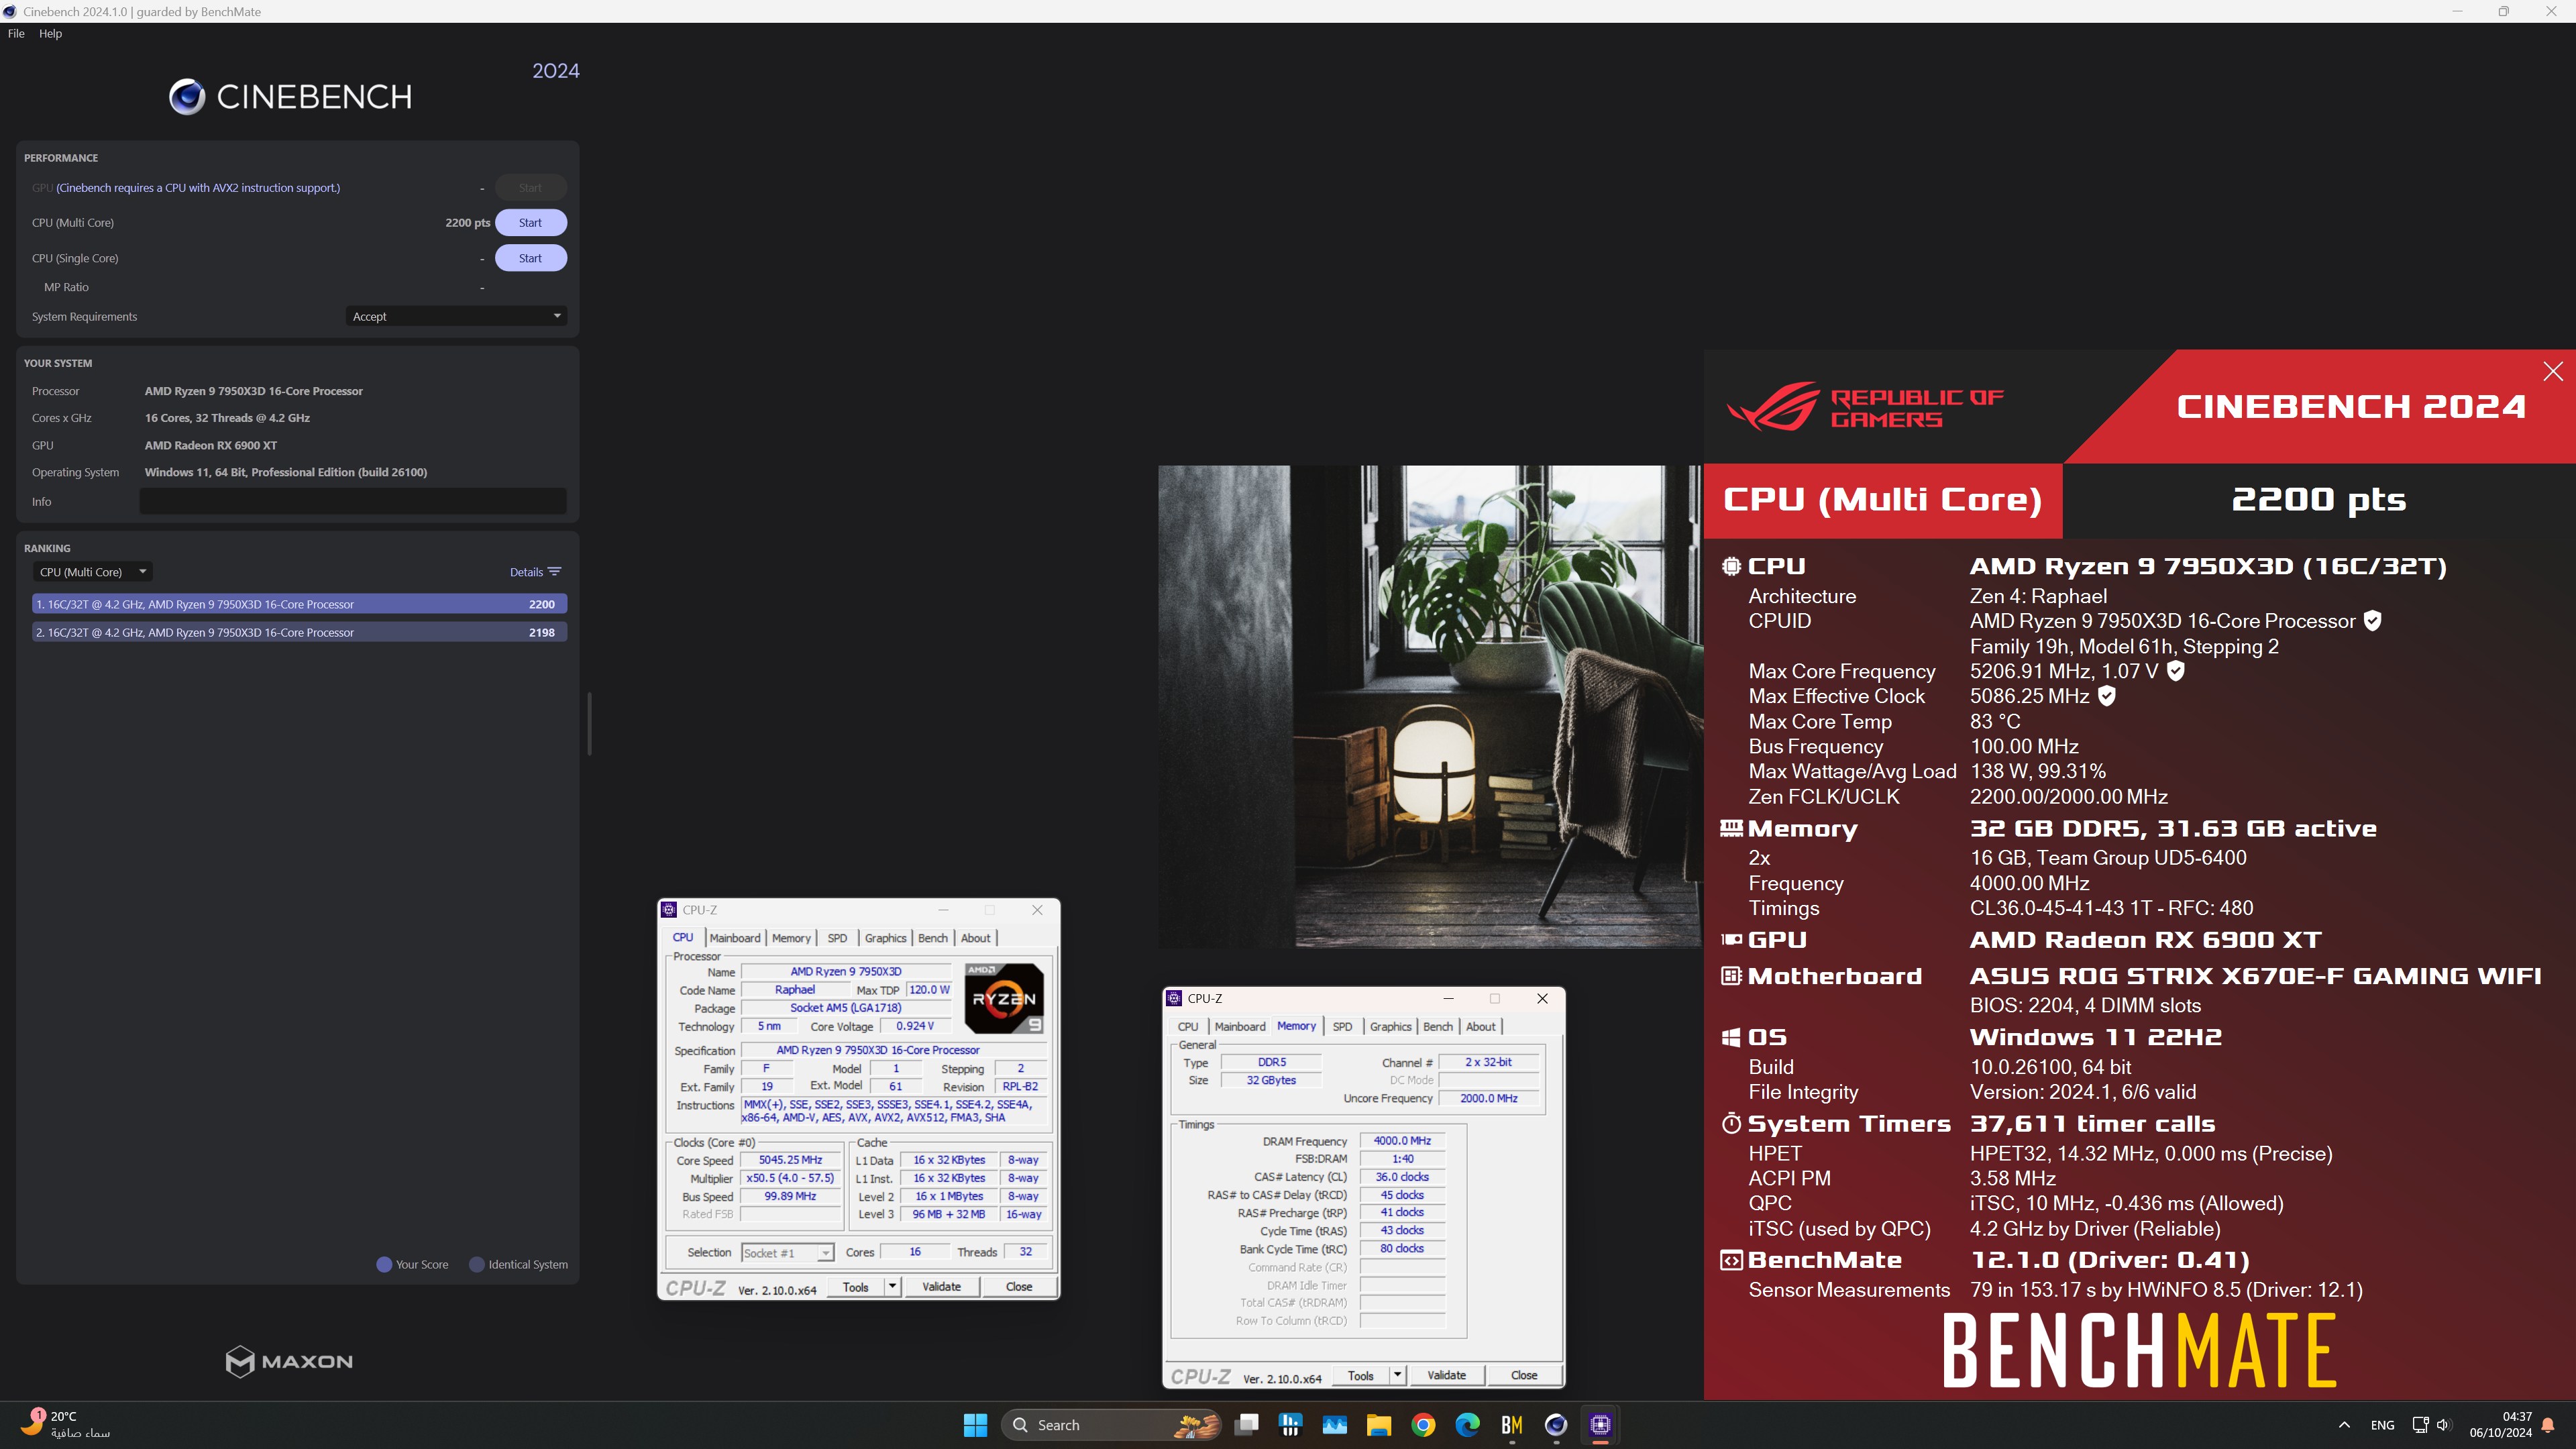Click the Your Score legend dot

(x=384, y=1264)
